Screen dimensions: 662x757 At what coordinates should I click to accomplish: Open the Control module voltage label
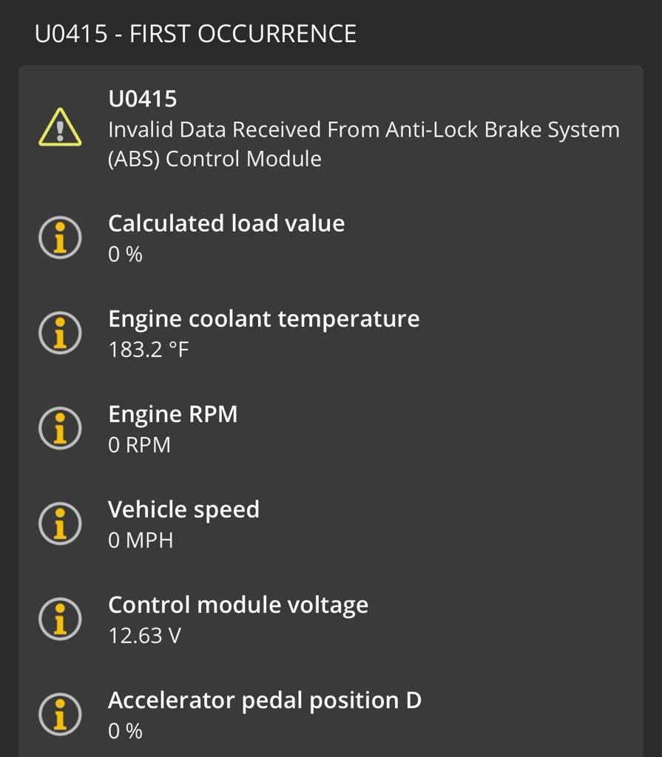[x=238, y=605]
